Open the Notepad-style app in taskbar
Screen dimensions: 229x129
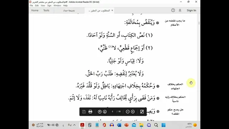pos(97,125)
